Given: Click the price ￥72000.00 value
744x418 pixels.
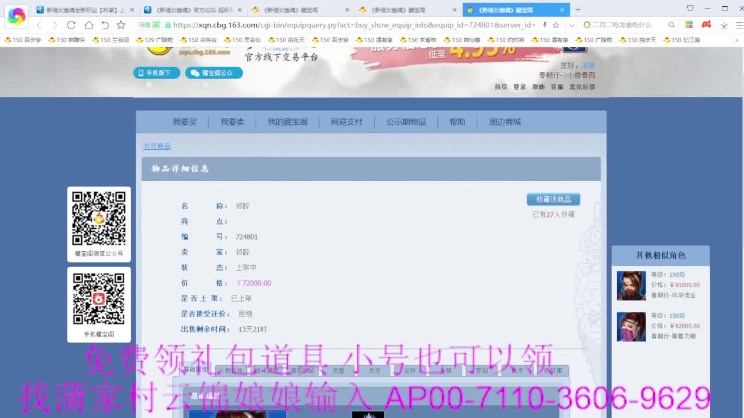Looking at the screenshot, I should (x=253, y=283).
